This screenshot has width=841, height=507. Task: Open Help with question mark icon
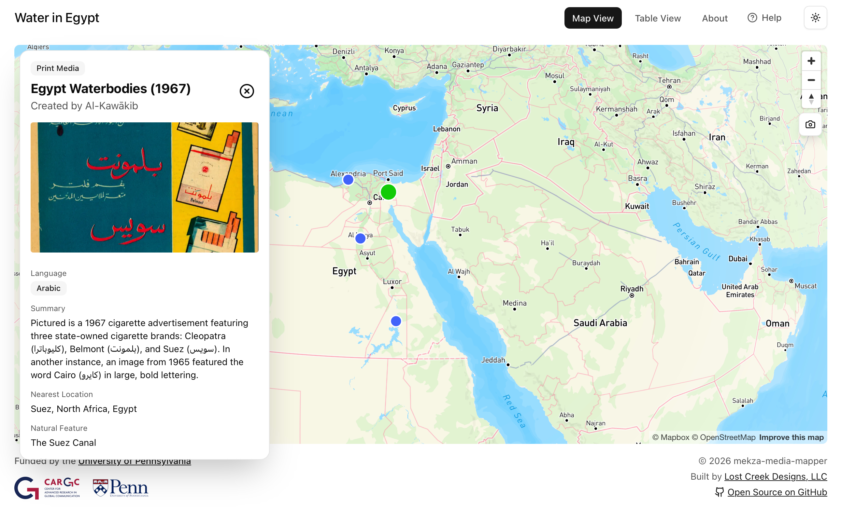[x=752, y=18]
